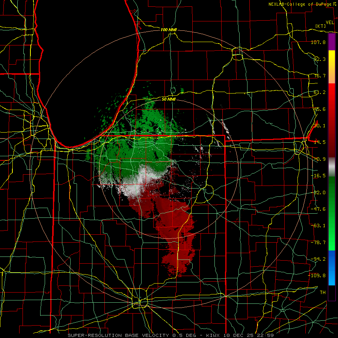
Task: Select the 50 NMI range ring label
Action: 169,100
